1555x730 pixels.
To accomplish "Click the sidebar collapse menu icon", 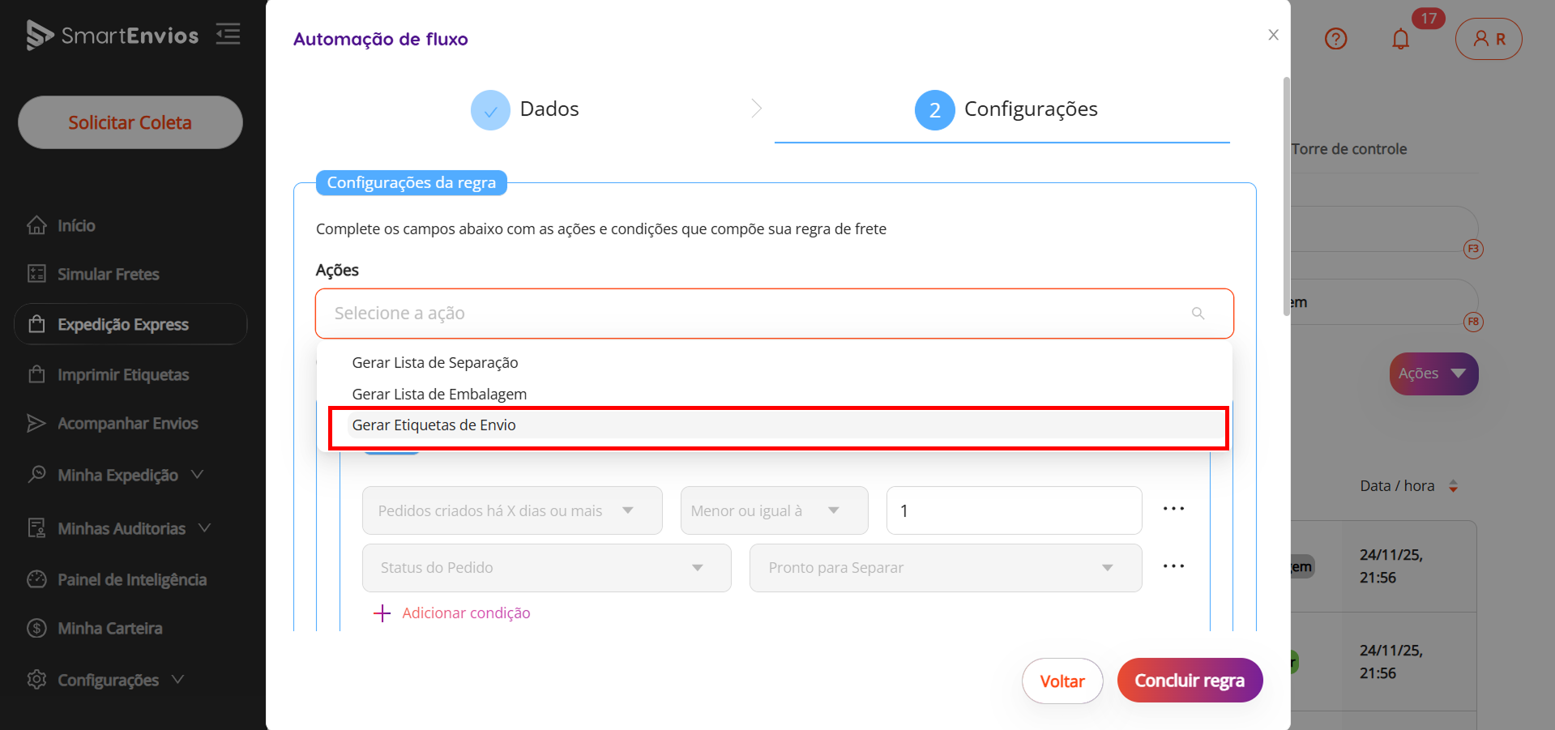I will click(x=228, y=34).
